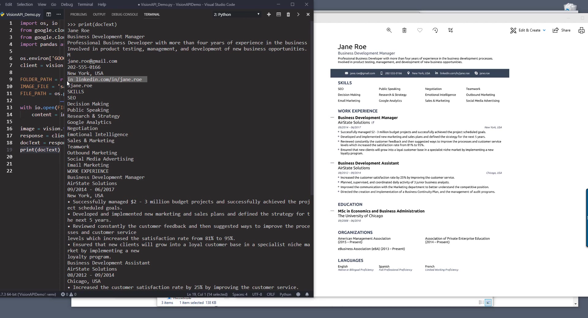
Task: Open the chevron next to the Explorer view icons
Action: [298, 14]
